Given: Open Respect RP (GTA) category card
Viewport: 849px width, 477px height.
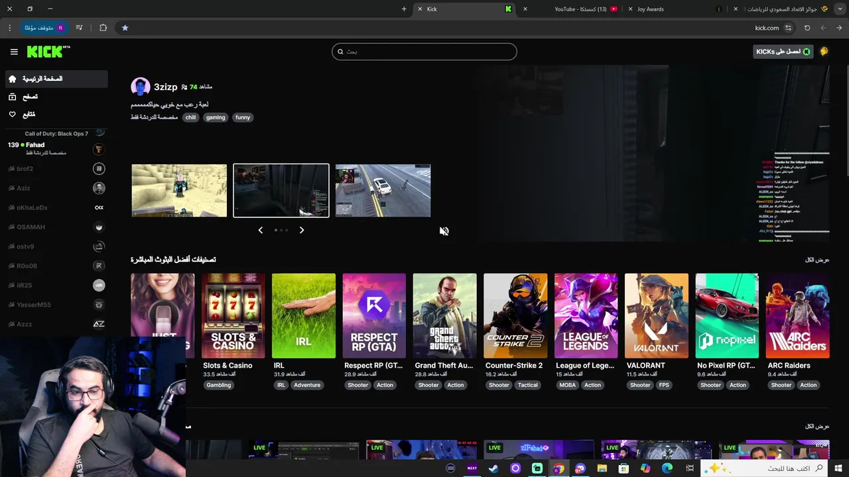Looking at the screenshot, I should [x=374, y=316].
